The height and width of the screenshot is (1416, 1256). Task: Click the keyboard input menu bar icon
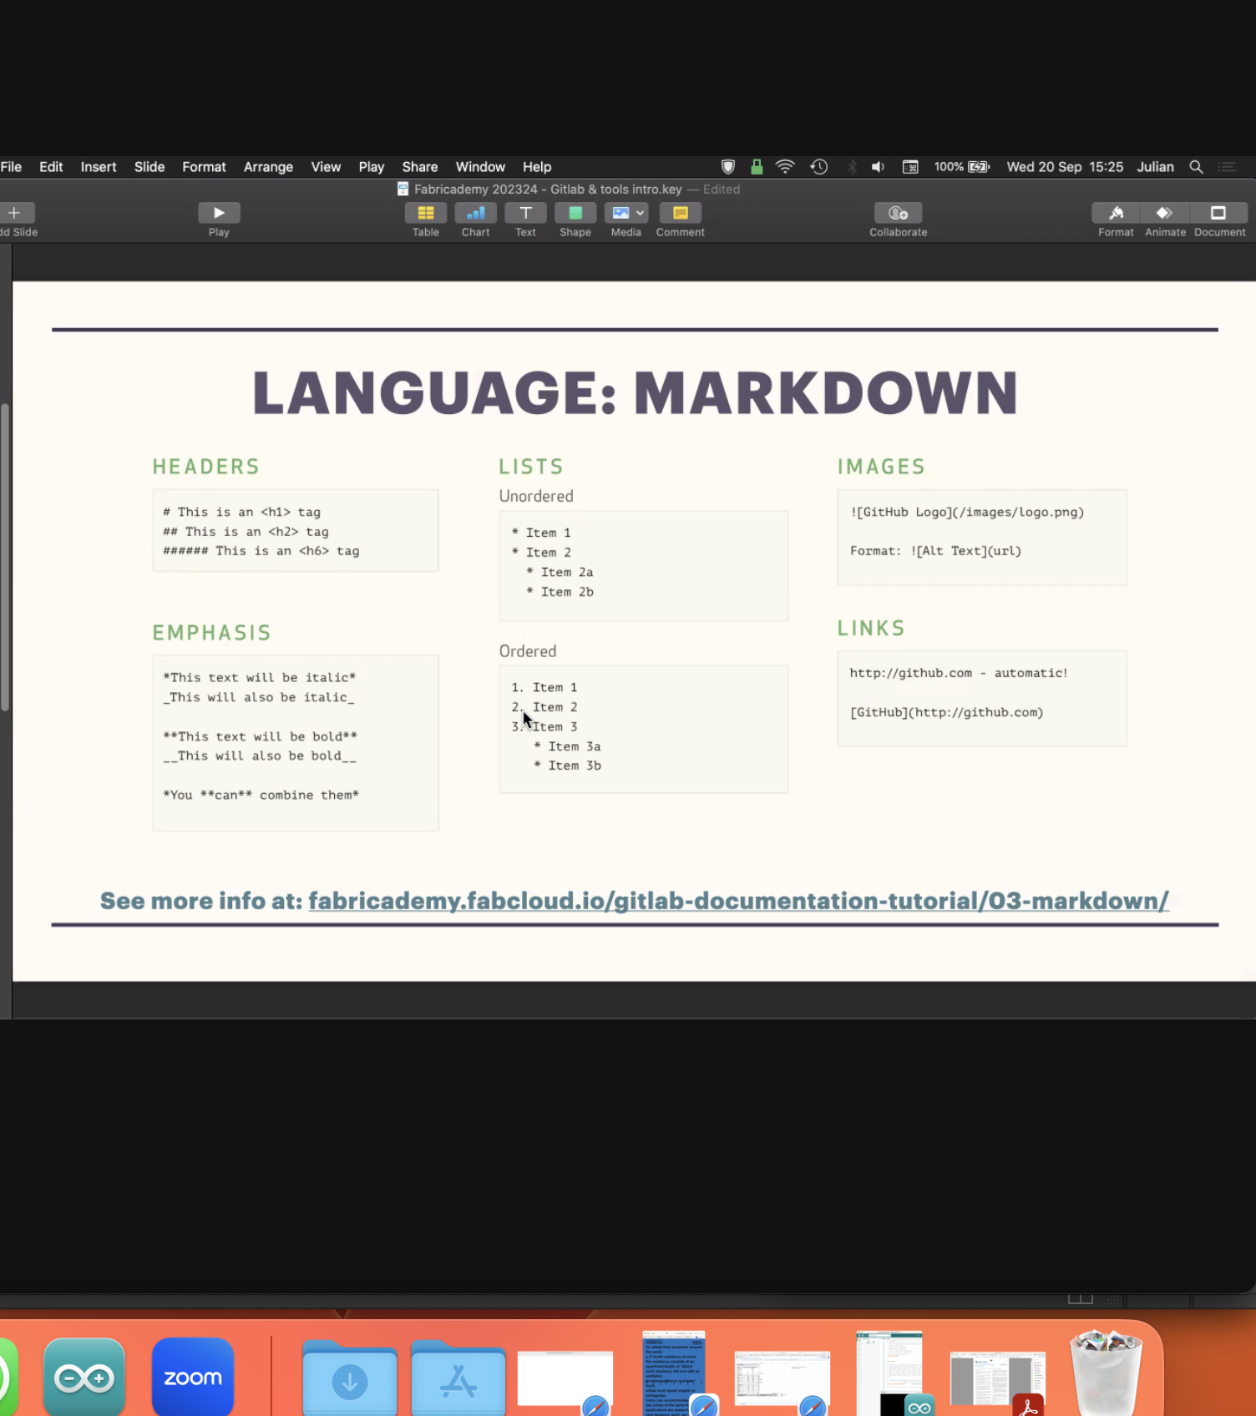(x=910, y=167)
